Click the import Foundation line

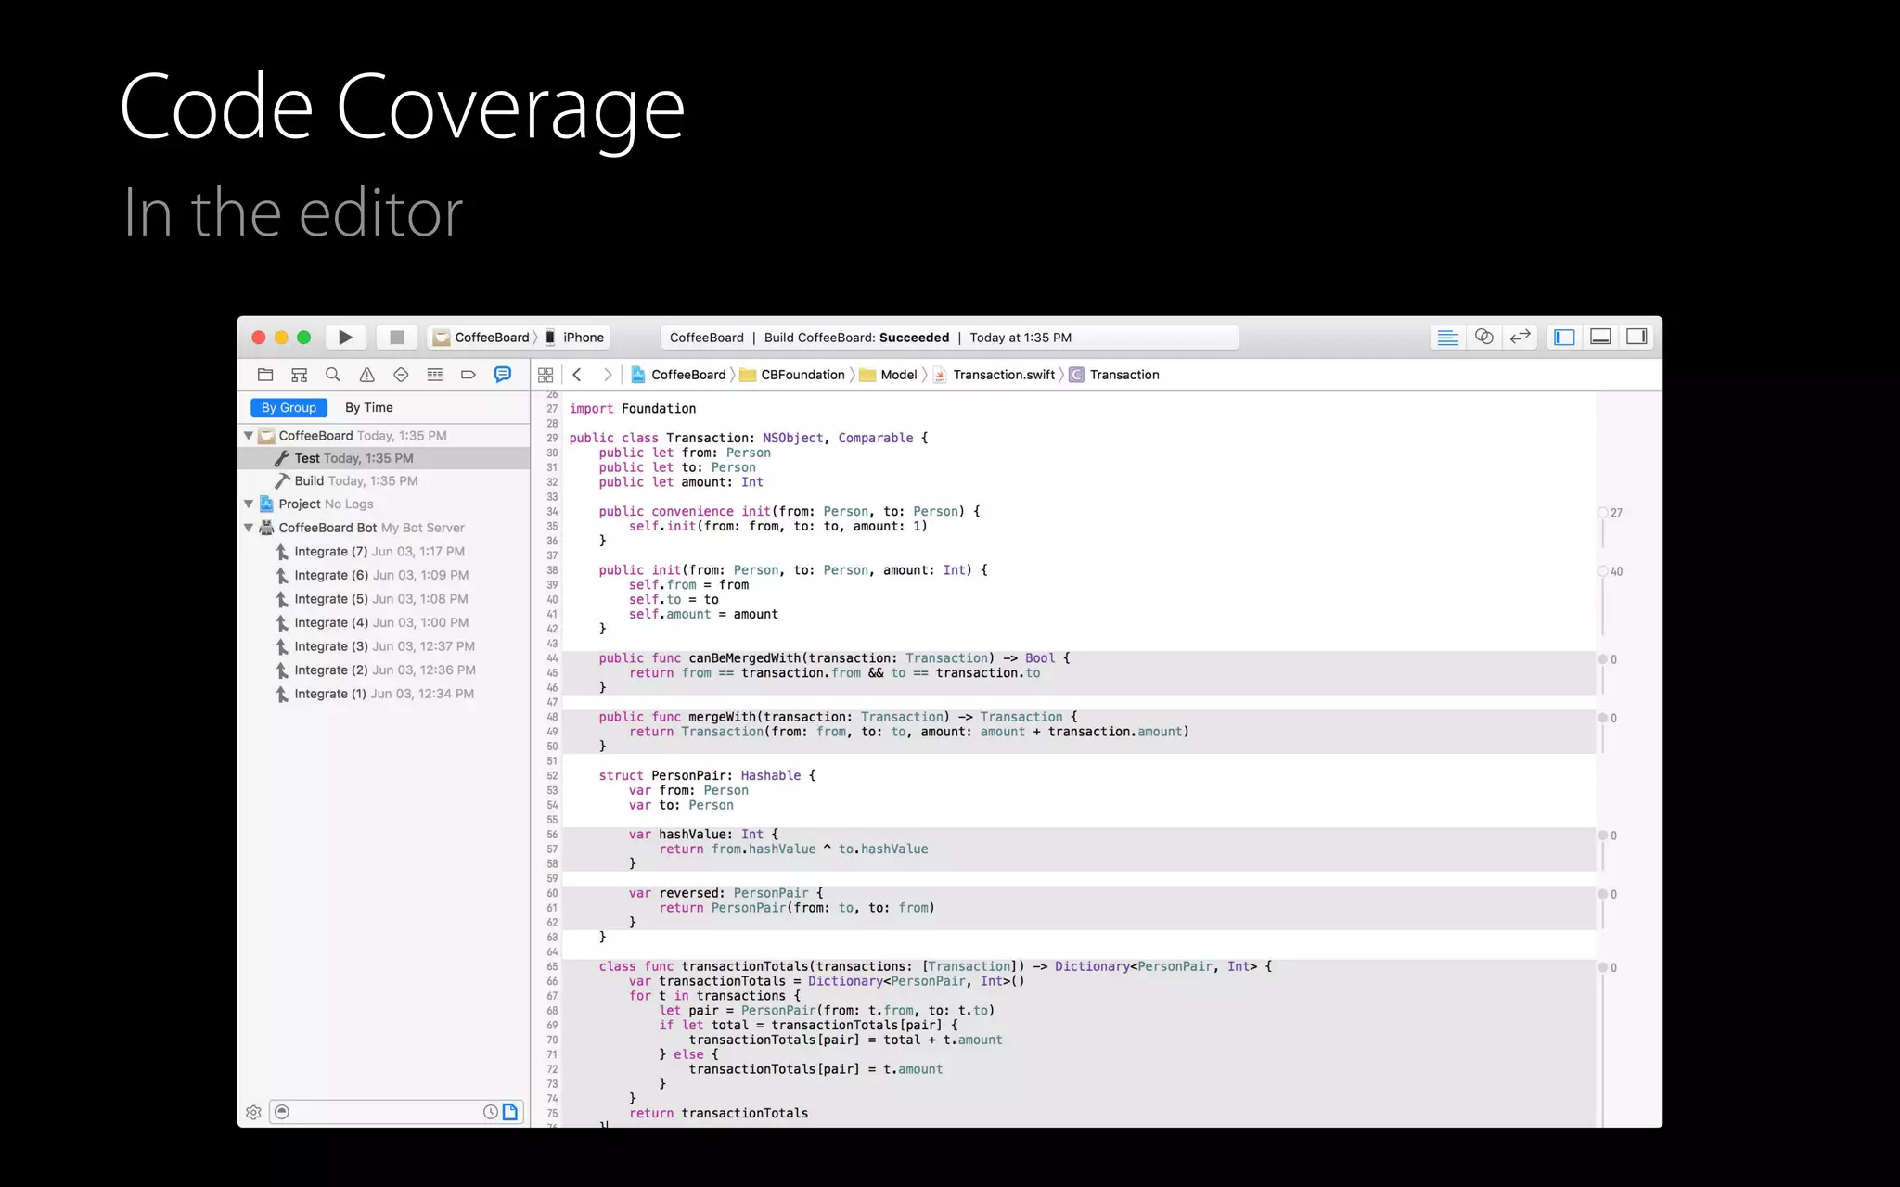(633, 409)
